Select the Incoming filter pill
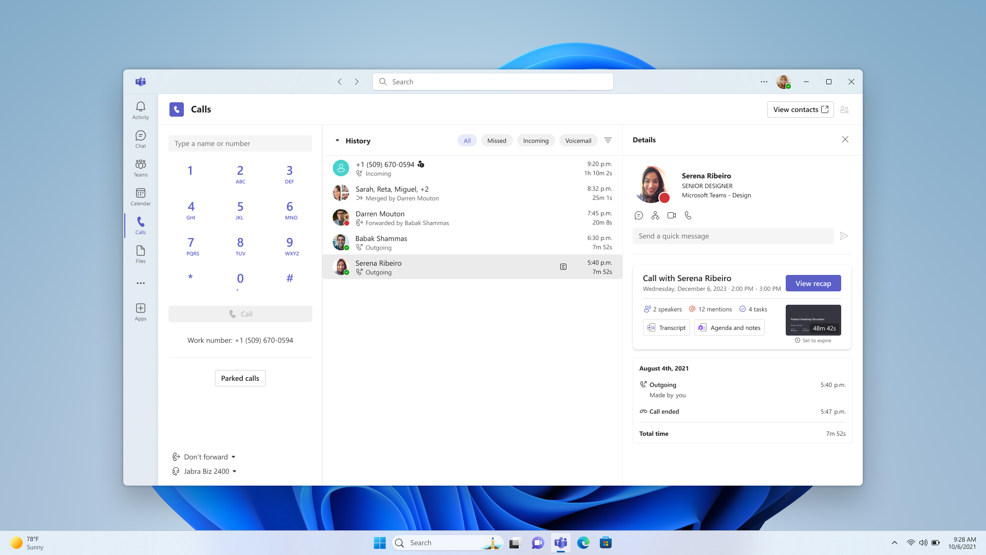Viewport: 986px width, 555px height. click(535, 140)
